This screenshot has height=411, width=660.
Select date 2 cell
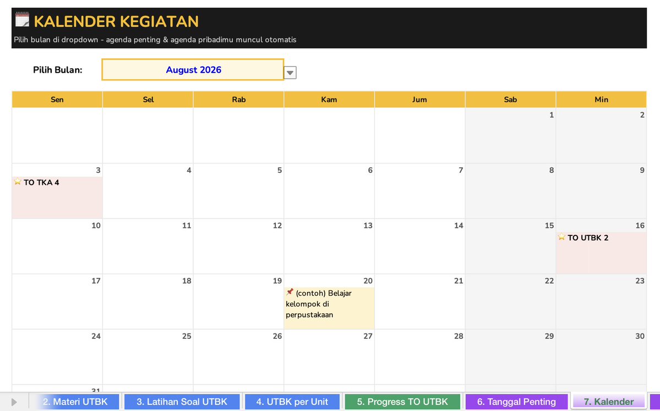tap(601, 135)
